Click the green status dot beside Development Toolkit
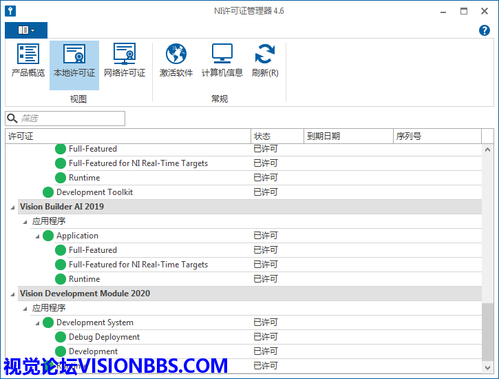 tap(48, 192)
